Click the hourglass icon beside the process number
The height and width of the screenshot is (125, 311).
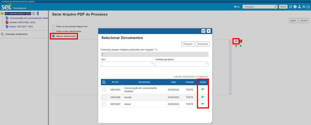[x=38, y=14]
